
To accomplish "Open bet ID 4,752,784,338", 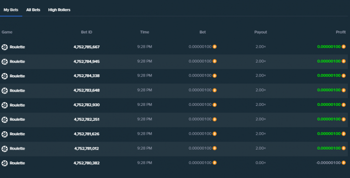I will pyautogui.click(x=87, y=76).
